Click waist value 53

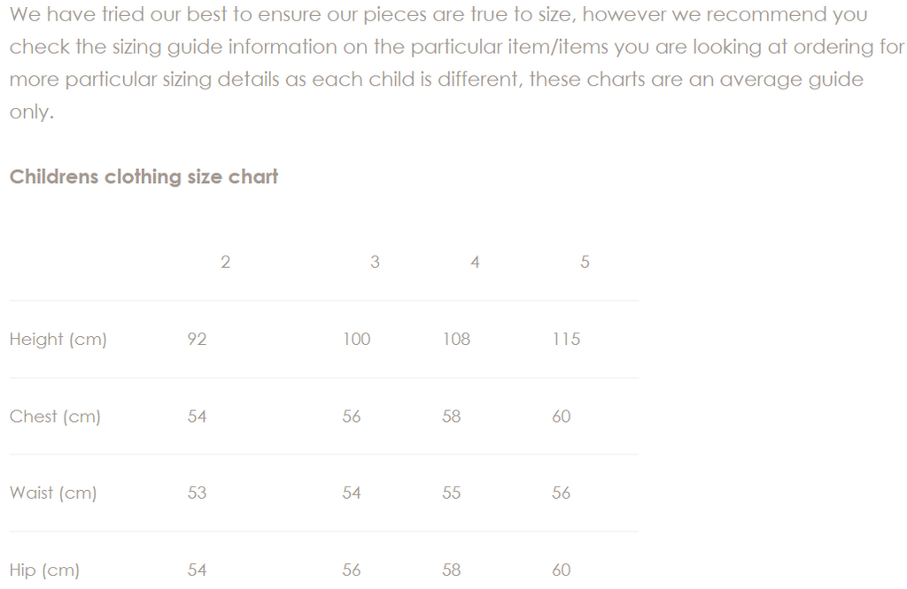click(x=197, y=493)
